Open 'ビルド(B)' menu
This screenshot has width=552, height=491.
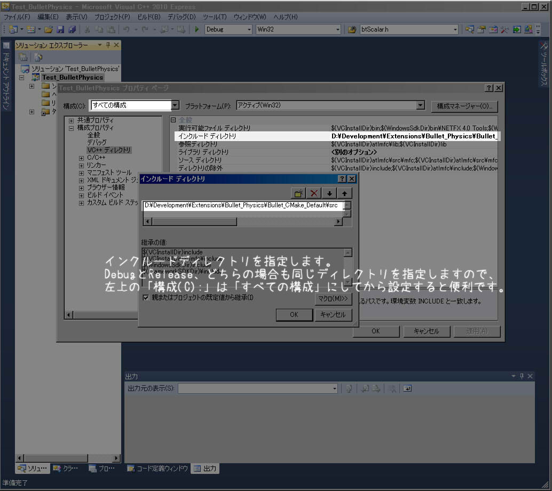[x=148, y=17]
